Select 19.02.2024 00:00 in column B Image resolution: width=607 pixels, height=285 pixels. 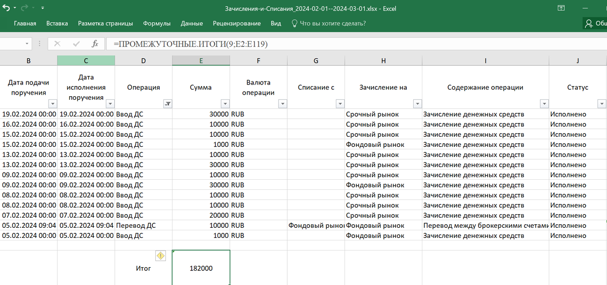[x=28, y=114]
